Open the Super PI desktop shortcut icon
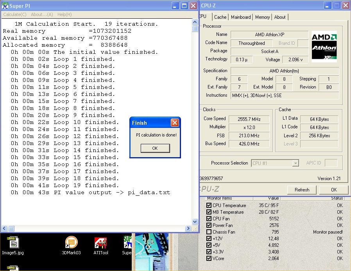351x271 pixels. (x=127, y=245)
